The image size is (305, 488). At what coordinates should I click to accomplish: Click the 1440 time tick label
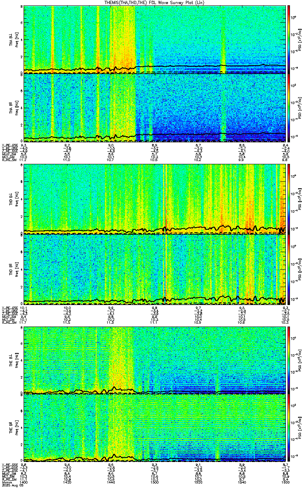pos(111,483)
